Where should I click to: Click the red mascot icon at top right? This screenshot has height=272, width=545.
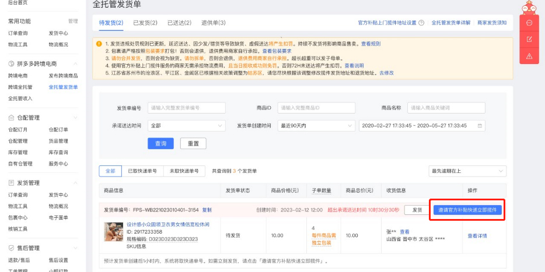click(x=529, y=8)
